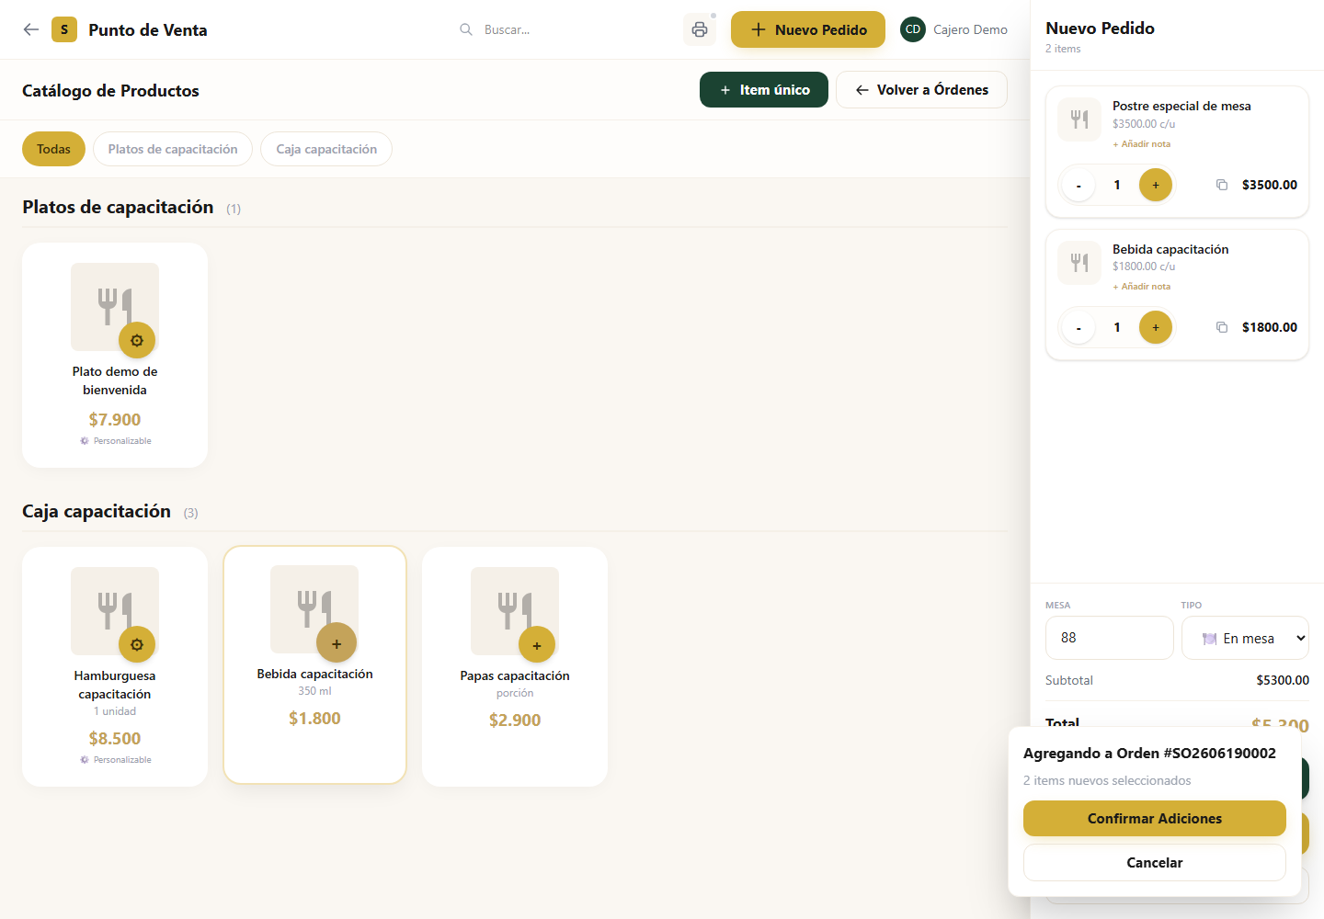Click Postre especial de mesa item thumbnail
Screen dimensions: 1324x919
[1079, 119]
